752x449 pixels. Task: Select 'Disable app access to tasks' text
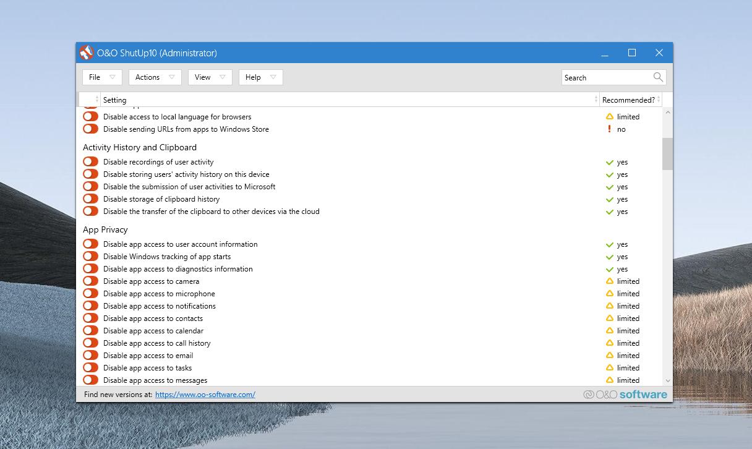point(148,368)
